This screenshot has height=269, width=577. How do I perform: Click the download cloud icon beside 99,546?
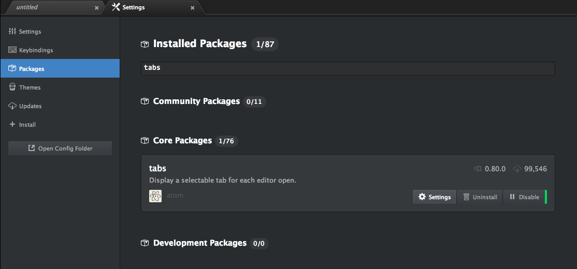tap(517, 169)
